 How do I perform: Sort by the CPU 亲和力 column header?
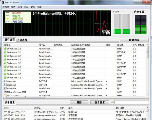(138, 45)
